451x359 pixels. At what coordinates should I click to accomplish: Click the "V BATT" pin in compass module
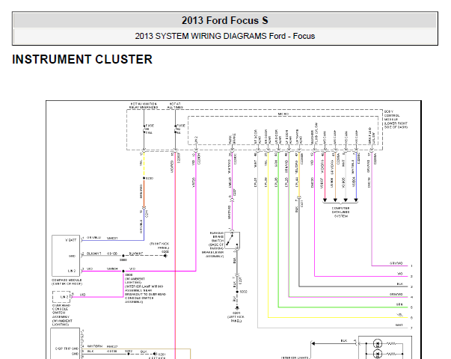click(x=71, y=240)
